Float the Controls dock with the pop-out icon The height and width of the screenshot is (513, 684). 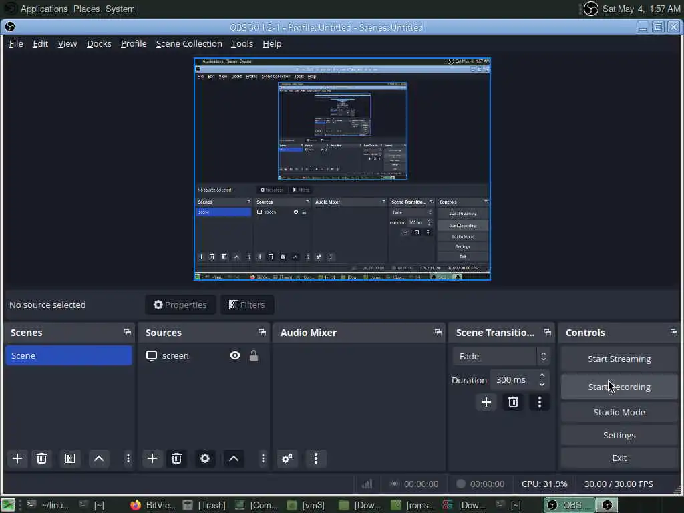pyautogui.click(x=674, y=333)
